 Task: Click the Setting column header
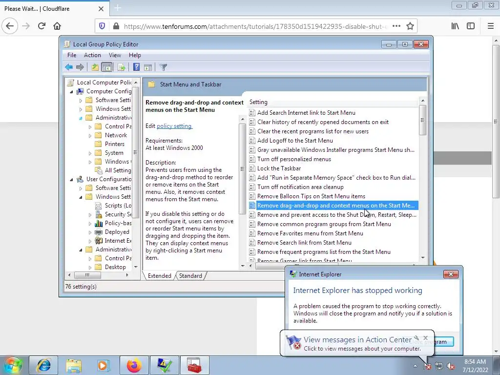click(333, 102)
